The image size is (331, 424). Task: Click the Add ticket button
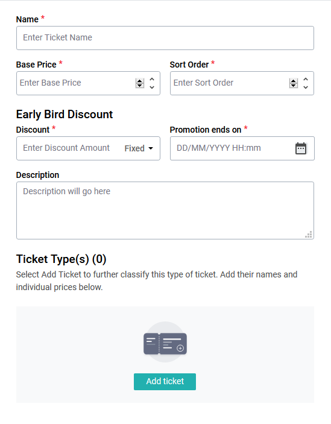165,382
